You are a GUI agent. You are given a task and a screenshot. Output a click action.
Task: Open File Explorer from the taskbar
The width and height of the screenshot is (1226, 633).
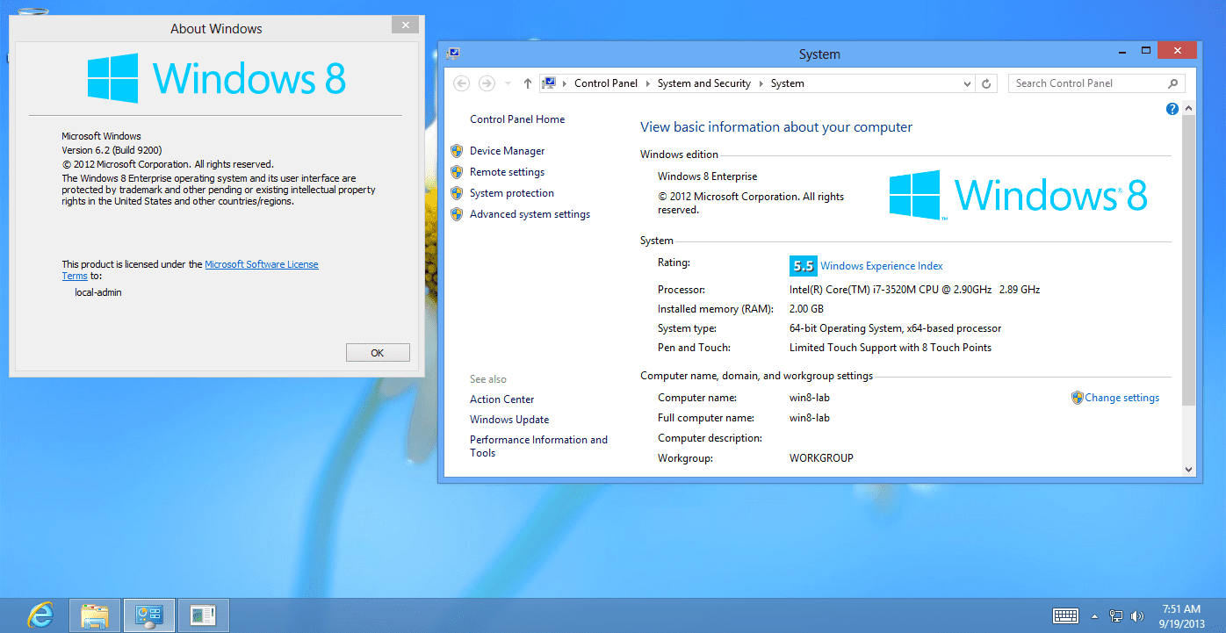point(95,615)
